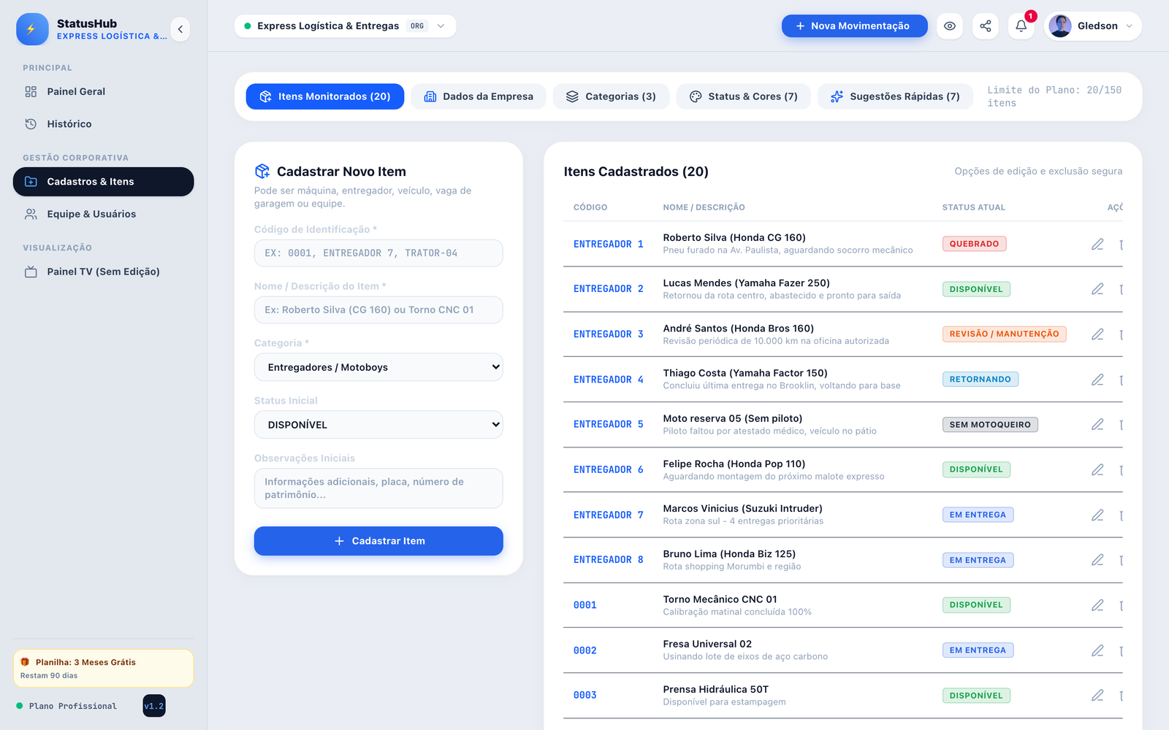Toggle the eye visibility icon in the header
1169x730 pixels.
tap(950, 26)
